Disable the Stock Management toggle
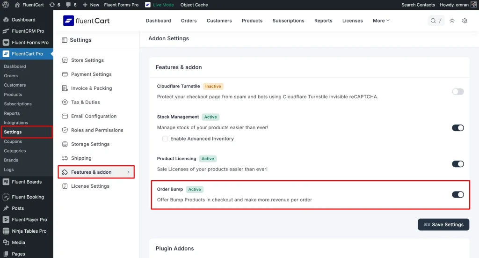The width and height of the screenshot is (479, 258). [457, 128]
